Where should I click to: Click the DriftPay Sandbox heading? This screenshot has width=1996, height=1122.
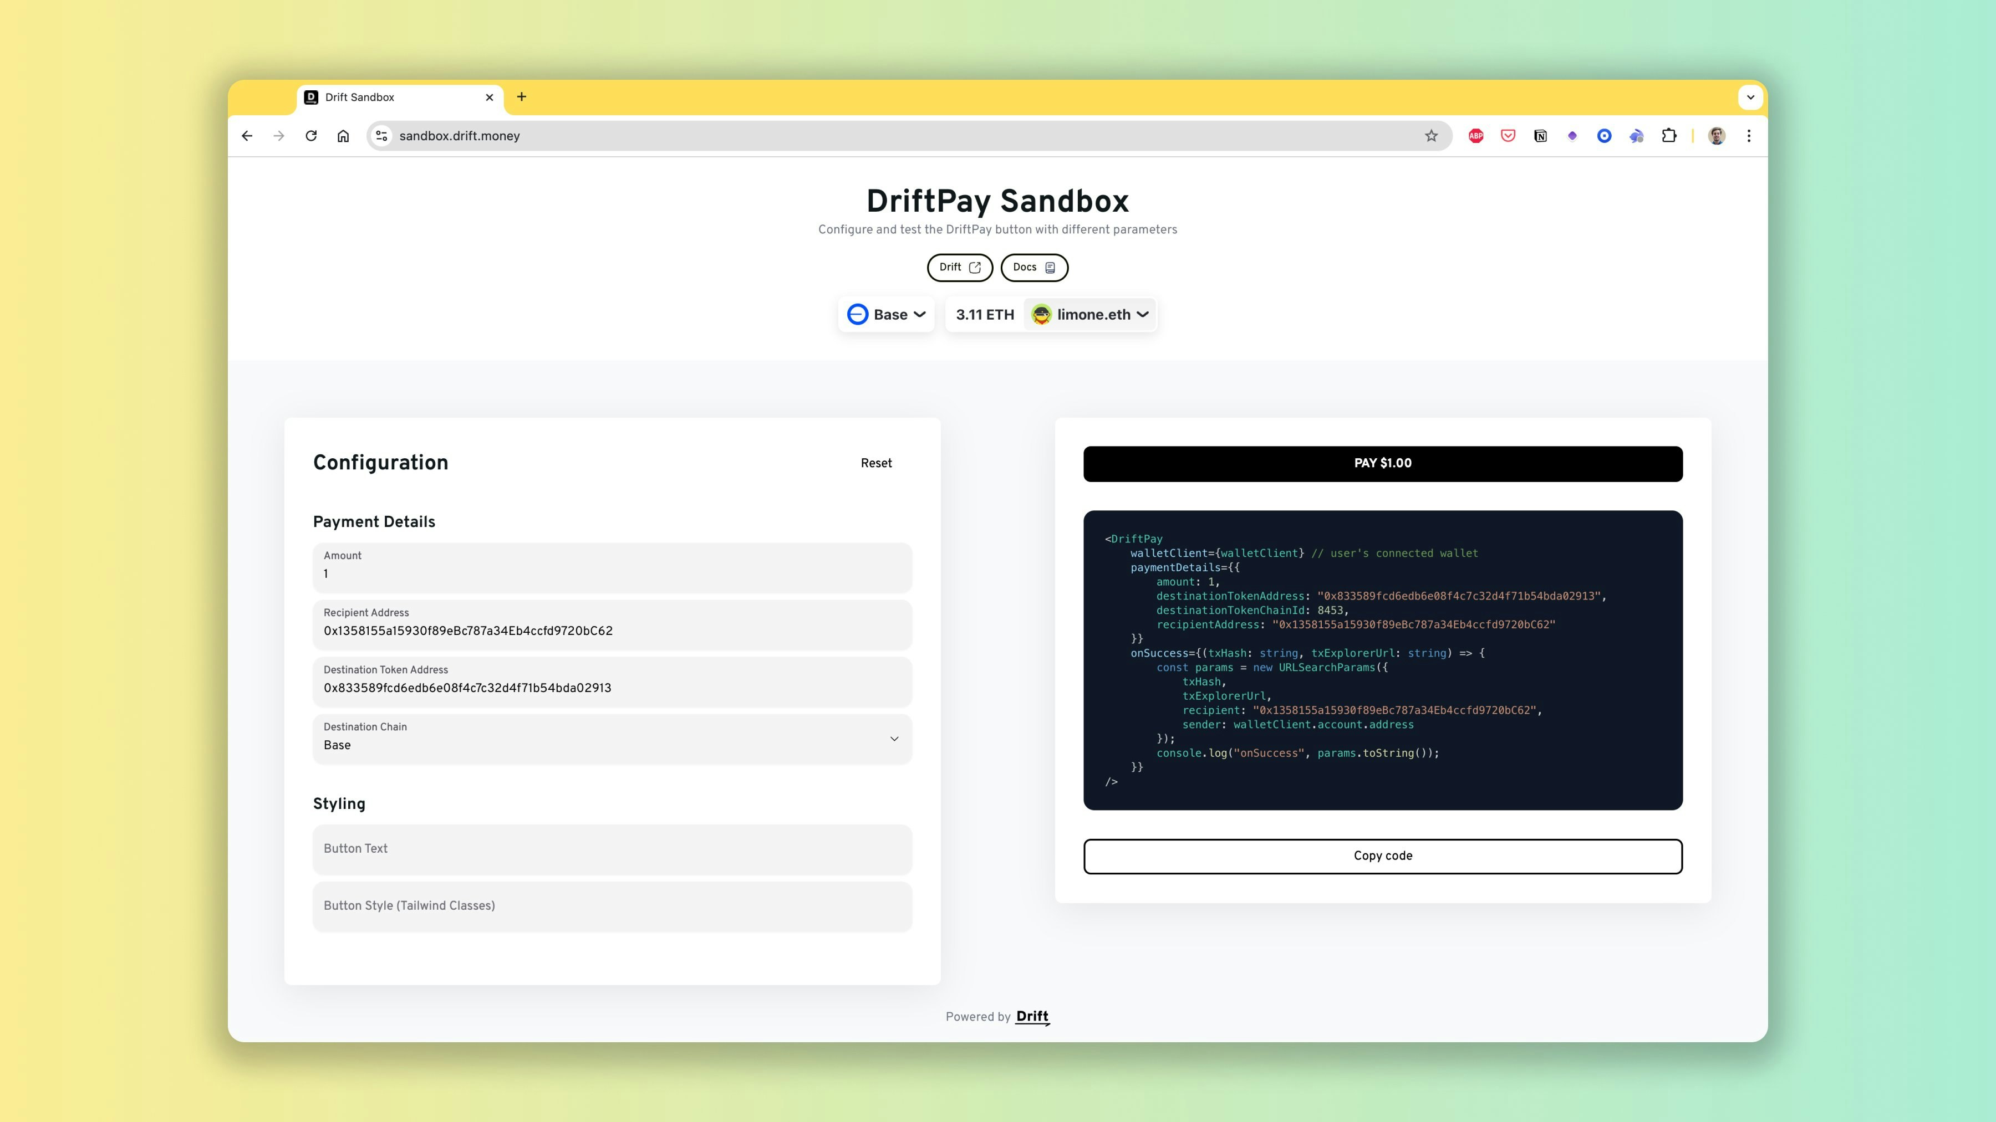click(997, 201)
